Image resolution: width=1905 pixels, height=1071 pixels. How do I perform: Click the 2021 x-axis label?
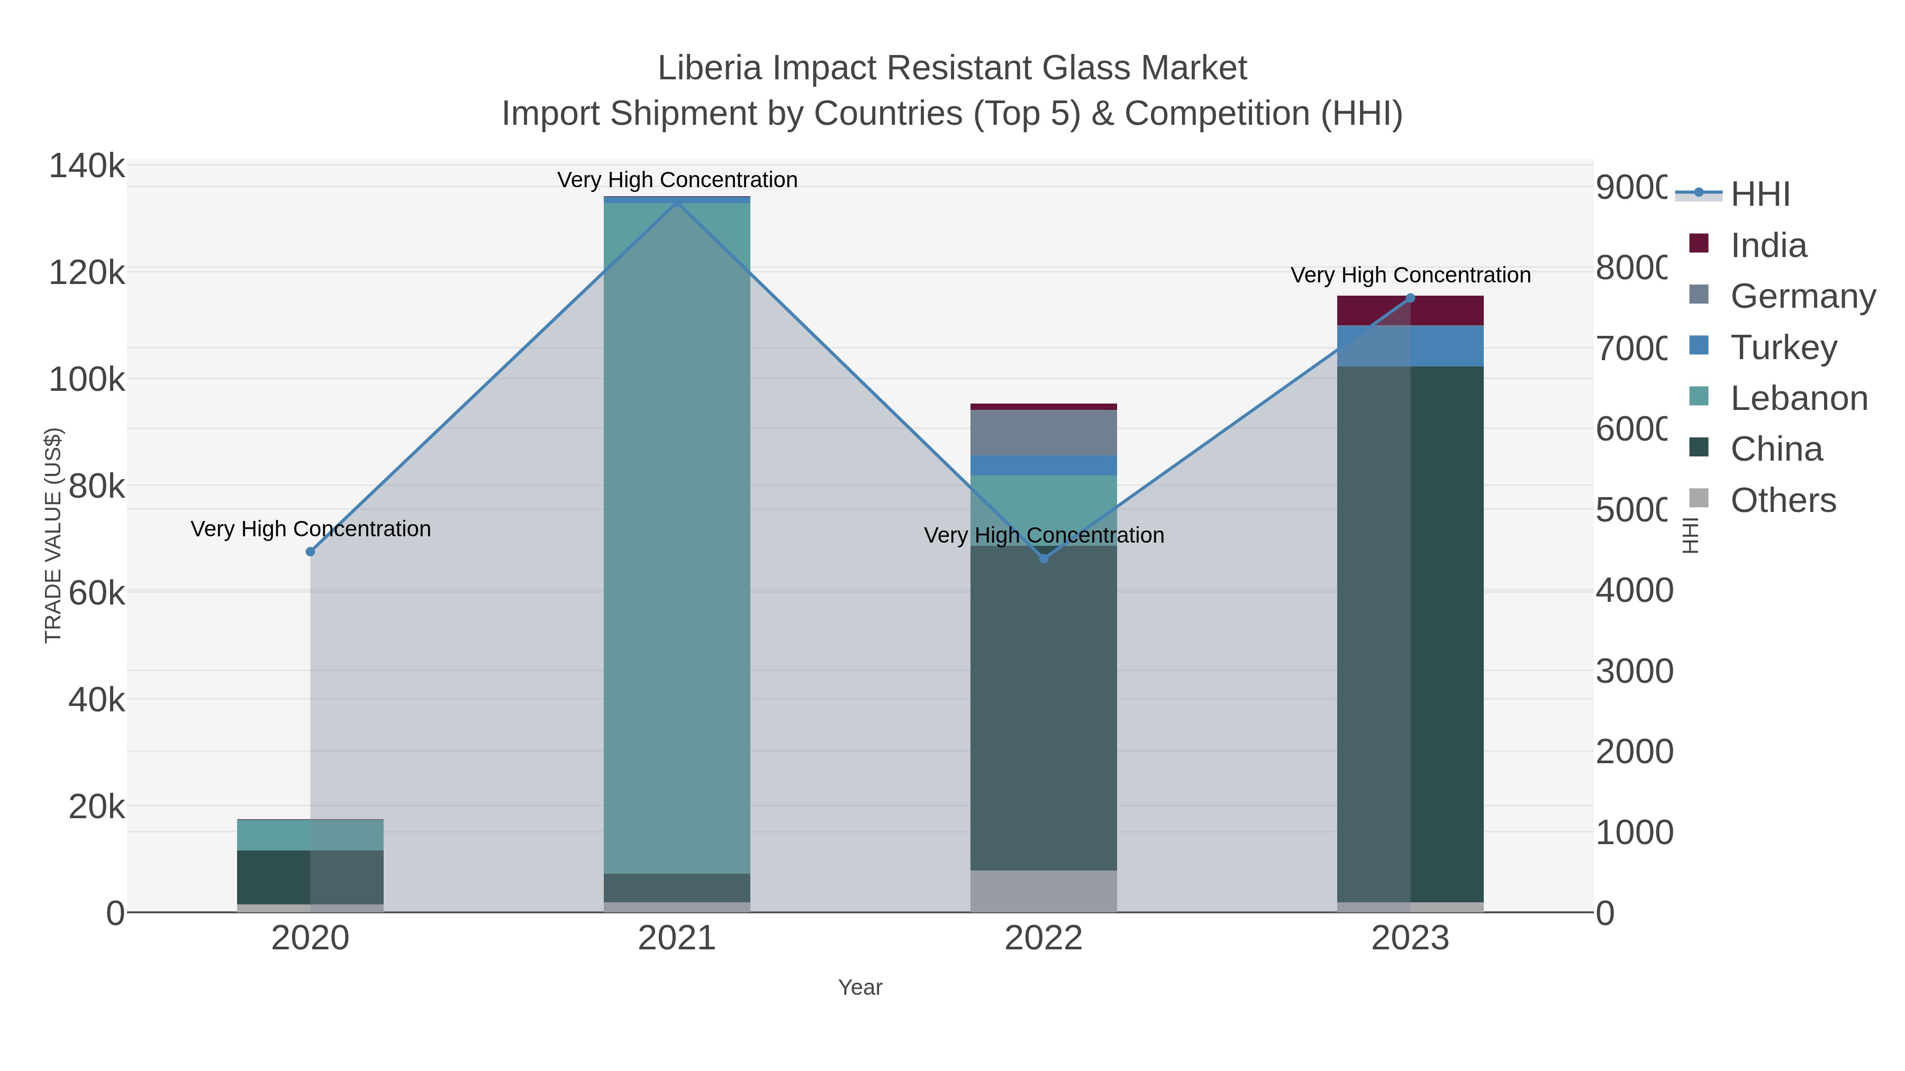tap(677, 938)
